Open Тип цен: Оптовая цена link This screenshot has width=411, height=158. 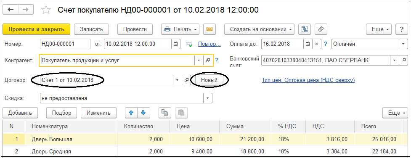click(x=308, y=80)
